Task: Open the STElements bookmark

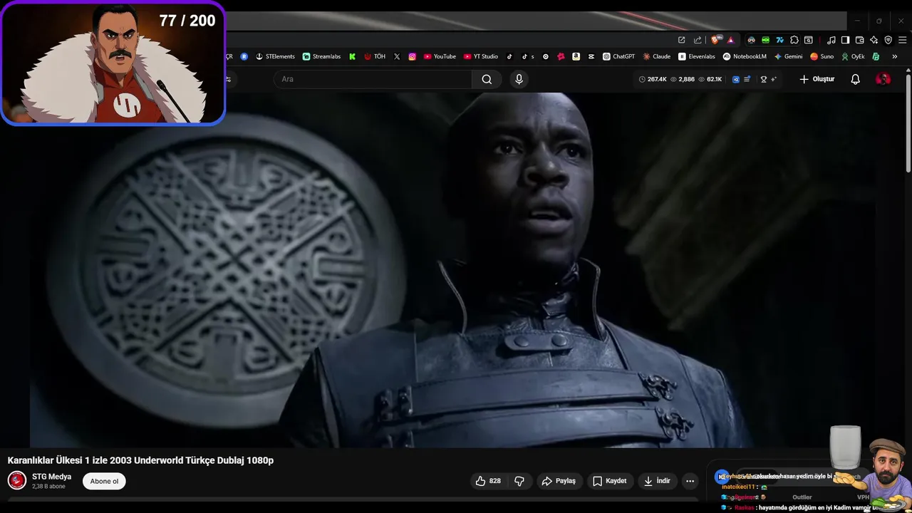Action: [275, 56]
